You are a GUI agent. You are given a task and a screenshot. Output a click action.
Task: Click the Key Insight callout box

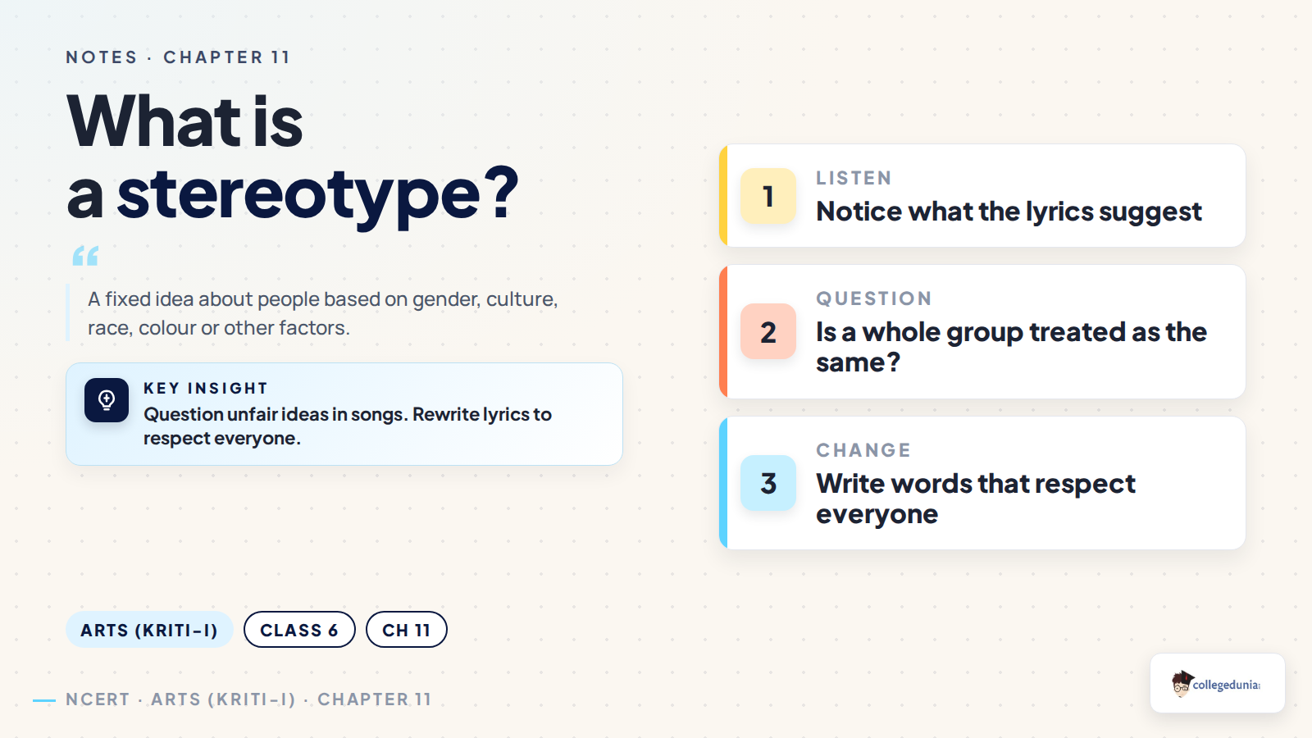344,414
